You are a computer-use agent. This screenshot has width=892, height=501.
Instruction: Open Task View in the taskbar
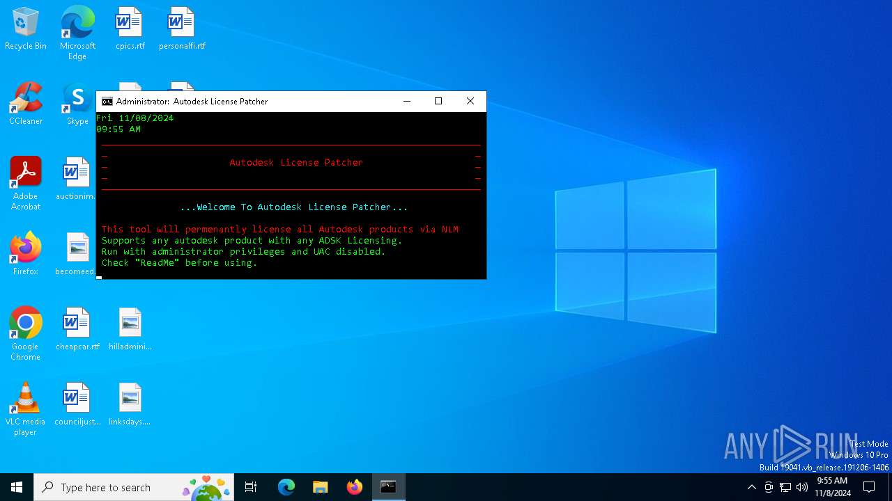[x=251, y=487]
